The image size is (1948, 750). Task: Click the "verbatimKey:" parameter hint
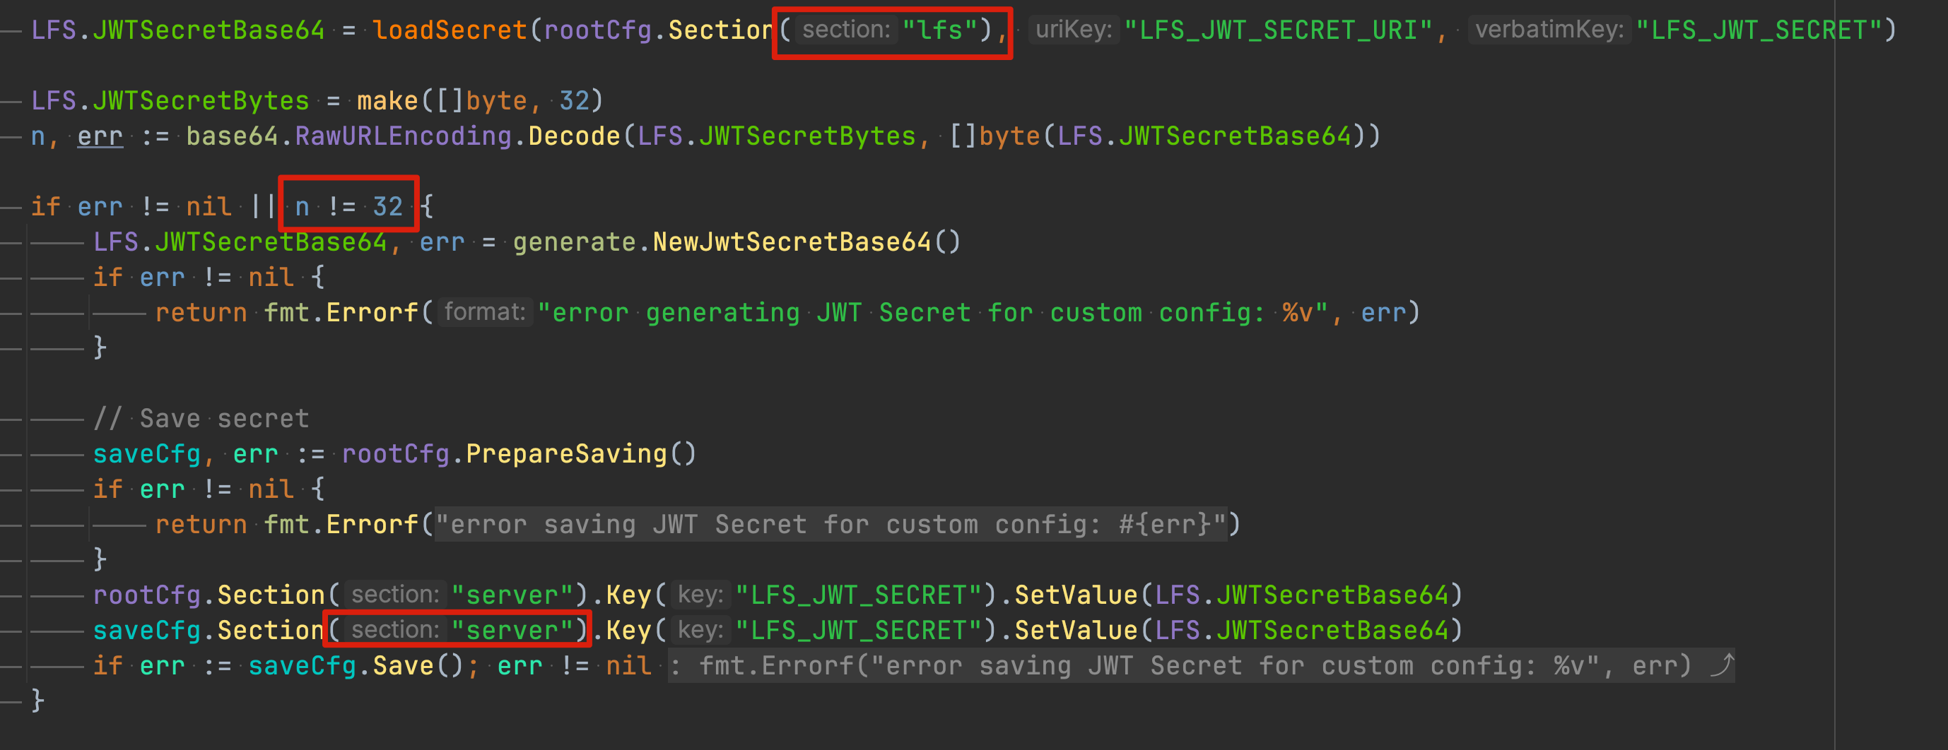(x=1549, y=30)
